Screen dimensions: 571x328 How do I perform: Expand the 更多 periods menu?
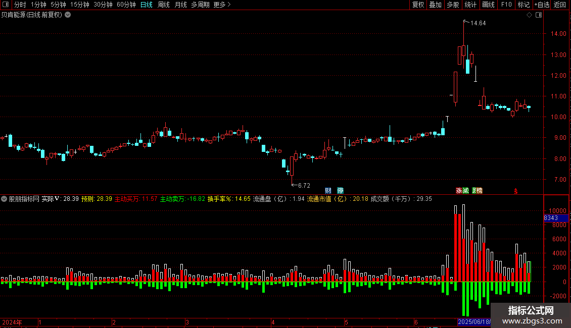[222, 5]
